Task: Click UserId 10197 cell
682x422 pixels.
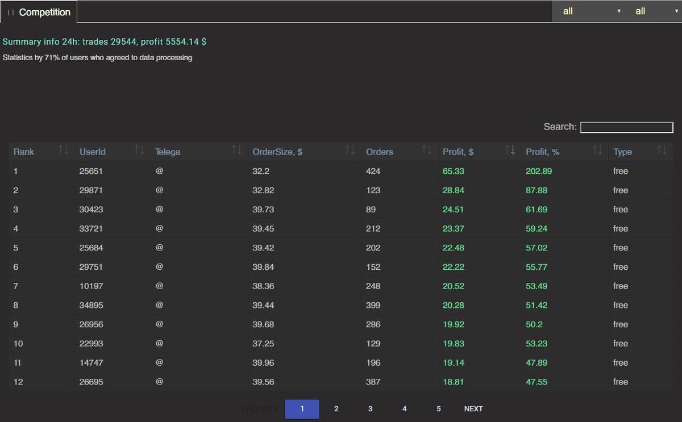Action: pos(91,286)
